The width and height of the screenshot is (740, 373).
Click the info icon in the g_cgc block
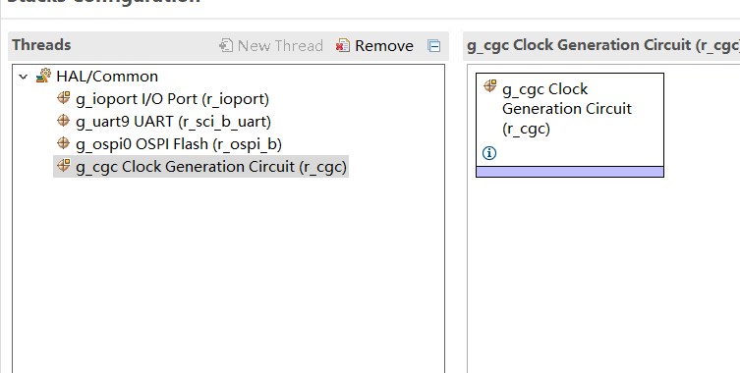[x=489, y=153]
